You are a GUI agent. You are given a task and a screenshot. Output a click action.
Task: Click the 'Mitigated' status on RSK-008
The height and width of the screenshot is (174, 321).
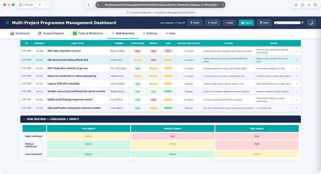189,108
